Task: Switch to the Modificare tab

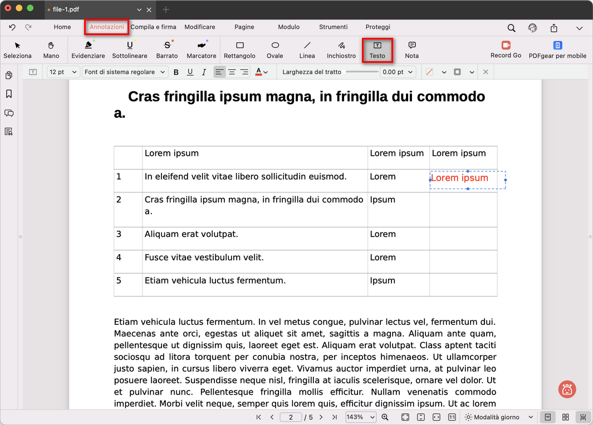Action: pyautogui.click(x=199, y=27)
